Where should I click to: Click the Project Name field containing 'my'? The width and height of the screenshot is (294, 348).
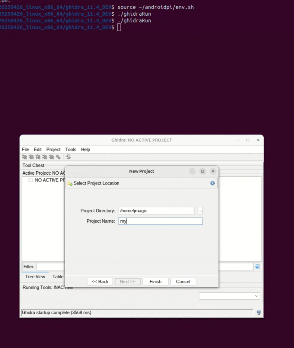pos(160,221)
